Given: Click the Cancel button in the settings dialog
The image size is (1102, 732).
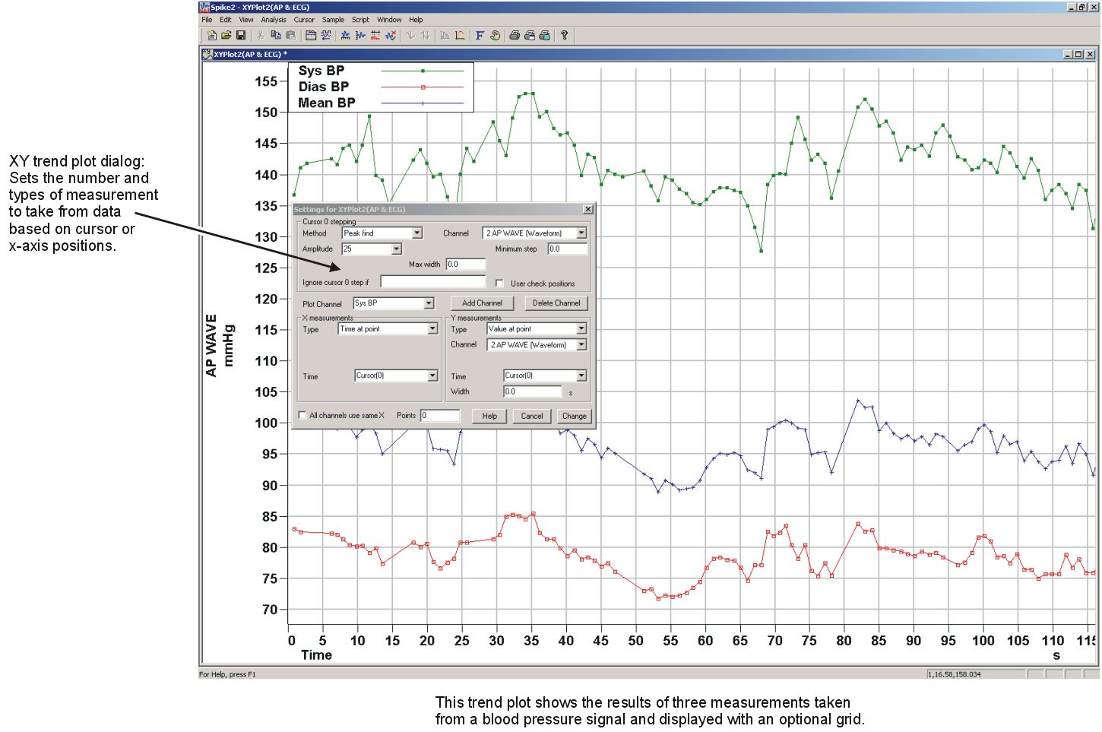Looking at the screenshot, I should [531, 416].
